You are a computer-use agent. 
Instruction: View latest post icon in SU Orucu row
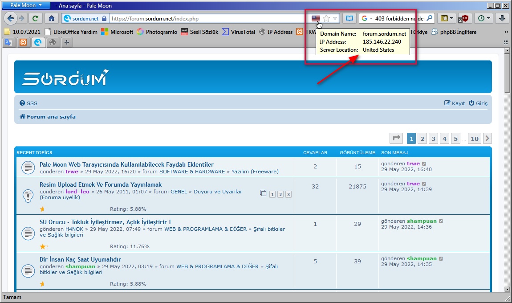[x=441, y=221]
